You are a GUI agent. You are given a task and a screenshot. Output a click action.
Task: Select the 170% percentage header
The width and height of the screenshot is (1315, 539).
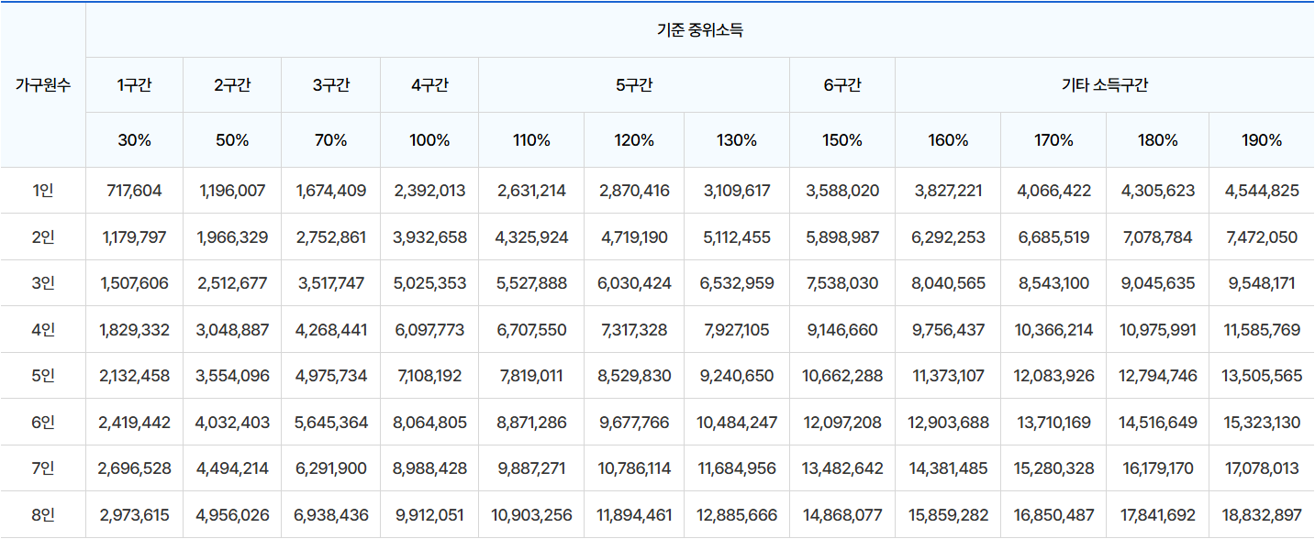pyautogui.click(x=1053, y=140)
